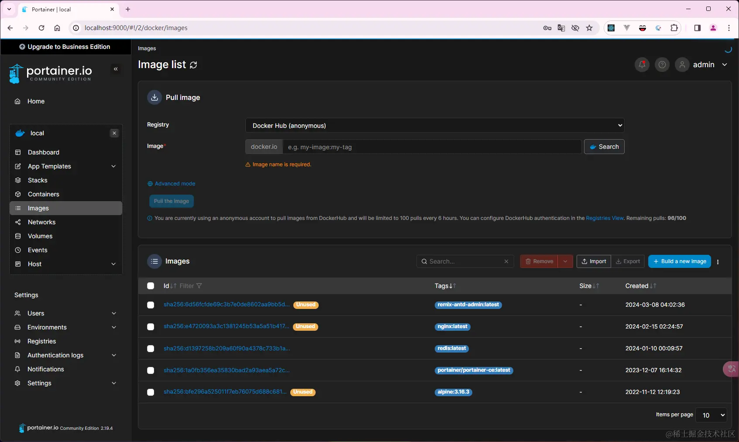Screen dimensions: 739x442
Task: Open the Chrome menu three-dot icon
Action: (729, 28)
